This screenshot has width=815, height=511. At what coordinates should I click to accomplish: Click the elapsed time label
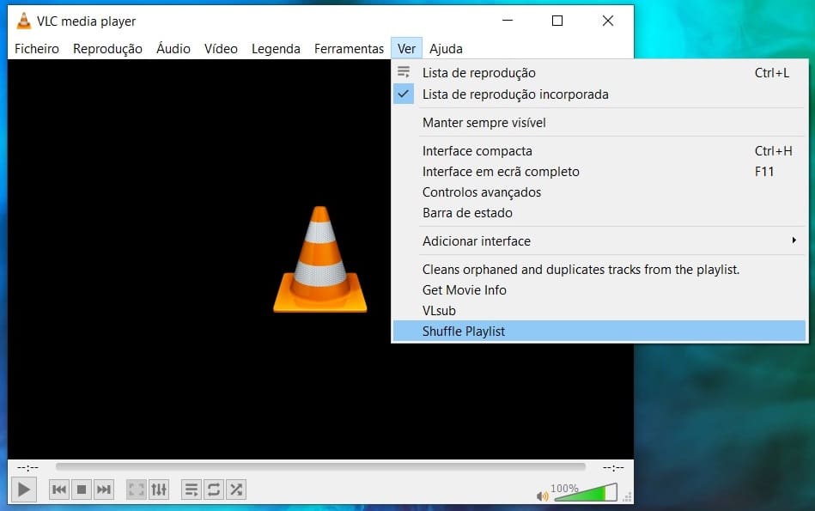pos(27,468)
